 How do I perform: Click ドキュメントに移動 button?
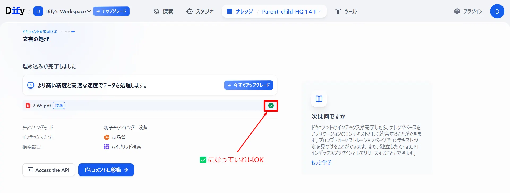(x=106, y=170)
